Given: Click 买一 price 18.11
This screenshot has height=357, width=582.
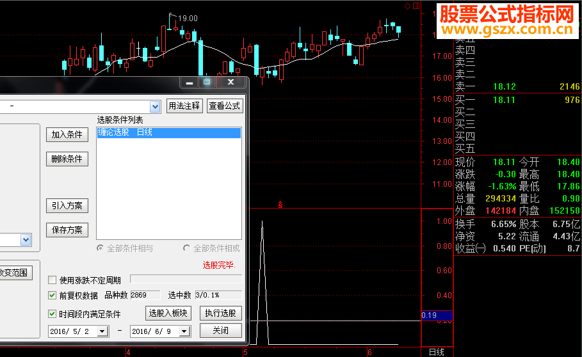Looking at the screenshot, I should coord(504,100).
